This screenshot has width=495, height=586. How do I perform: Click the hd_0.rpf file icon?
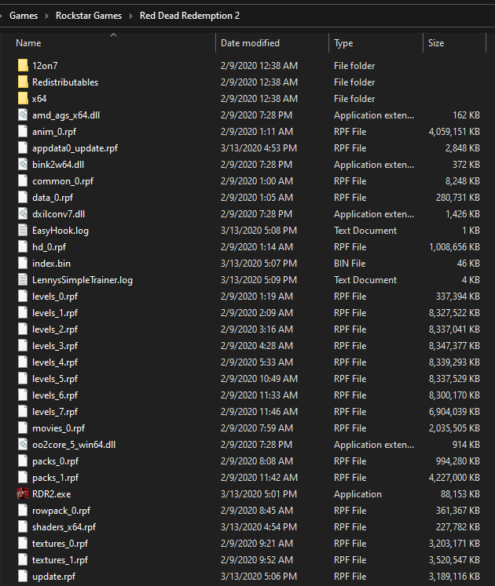[23, 246]
